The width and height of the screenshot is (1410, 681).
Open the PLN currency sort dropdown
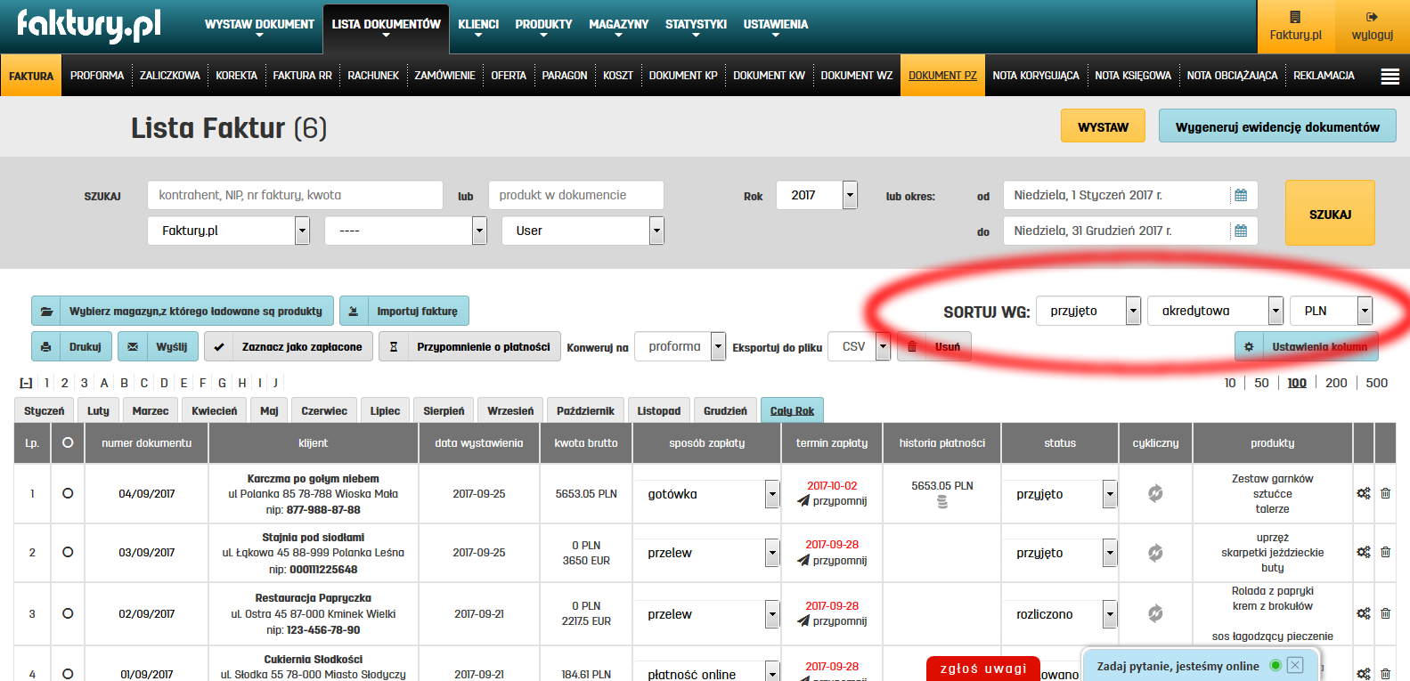1364,311
